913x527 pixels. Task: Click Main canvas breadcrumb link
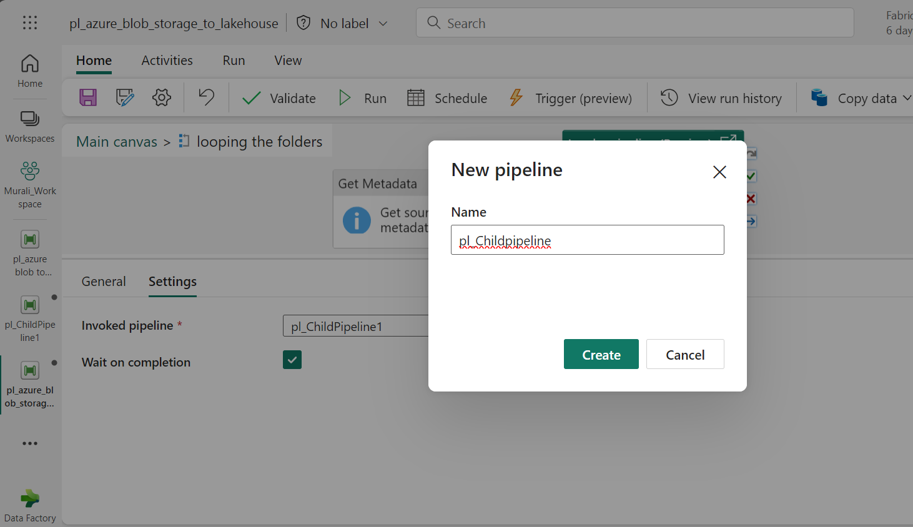(117, 142)
